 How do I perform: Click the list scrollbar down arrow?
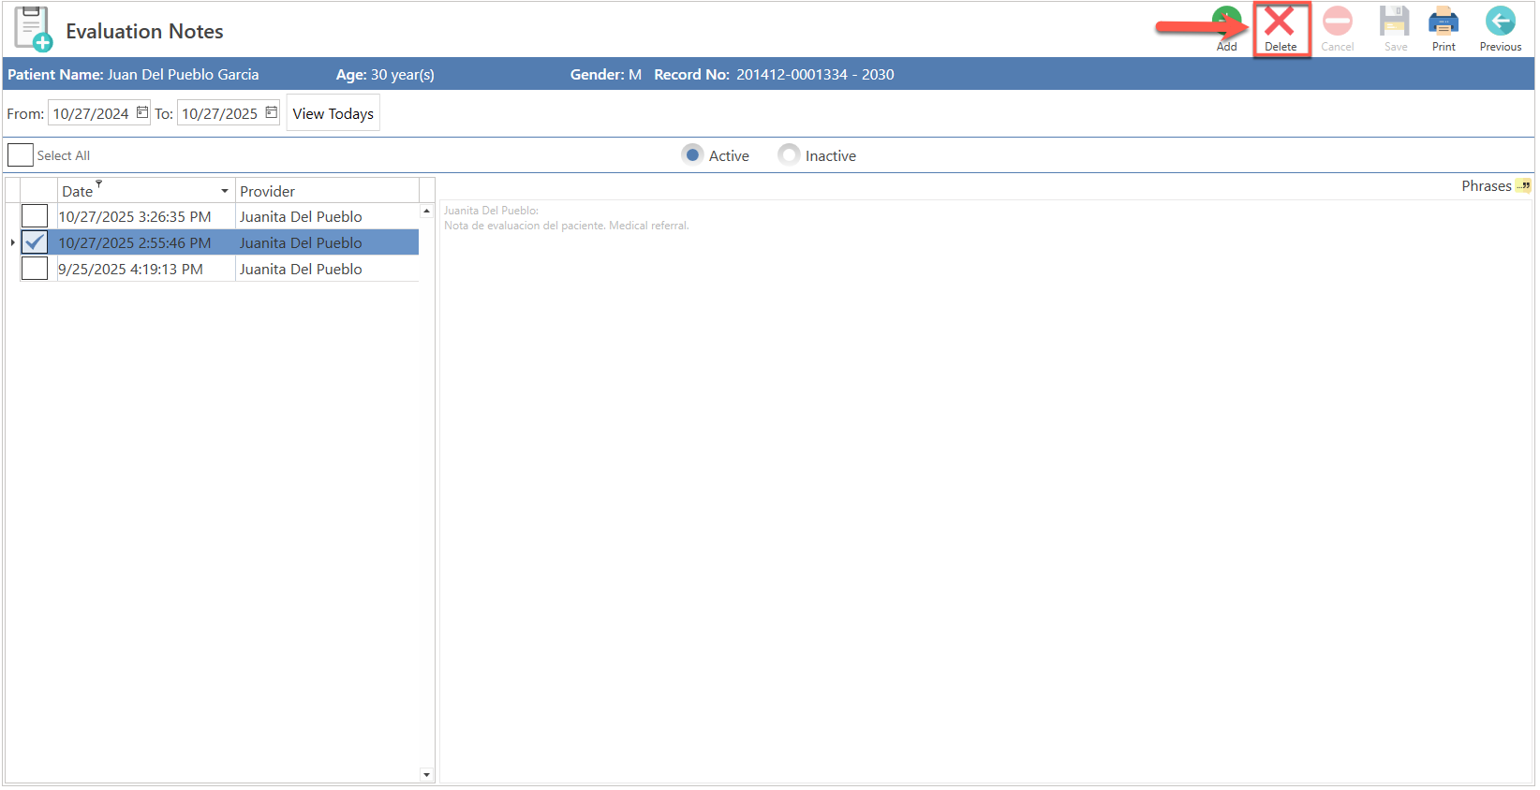click(x=426, y=774)
